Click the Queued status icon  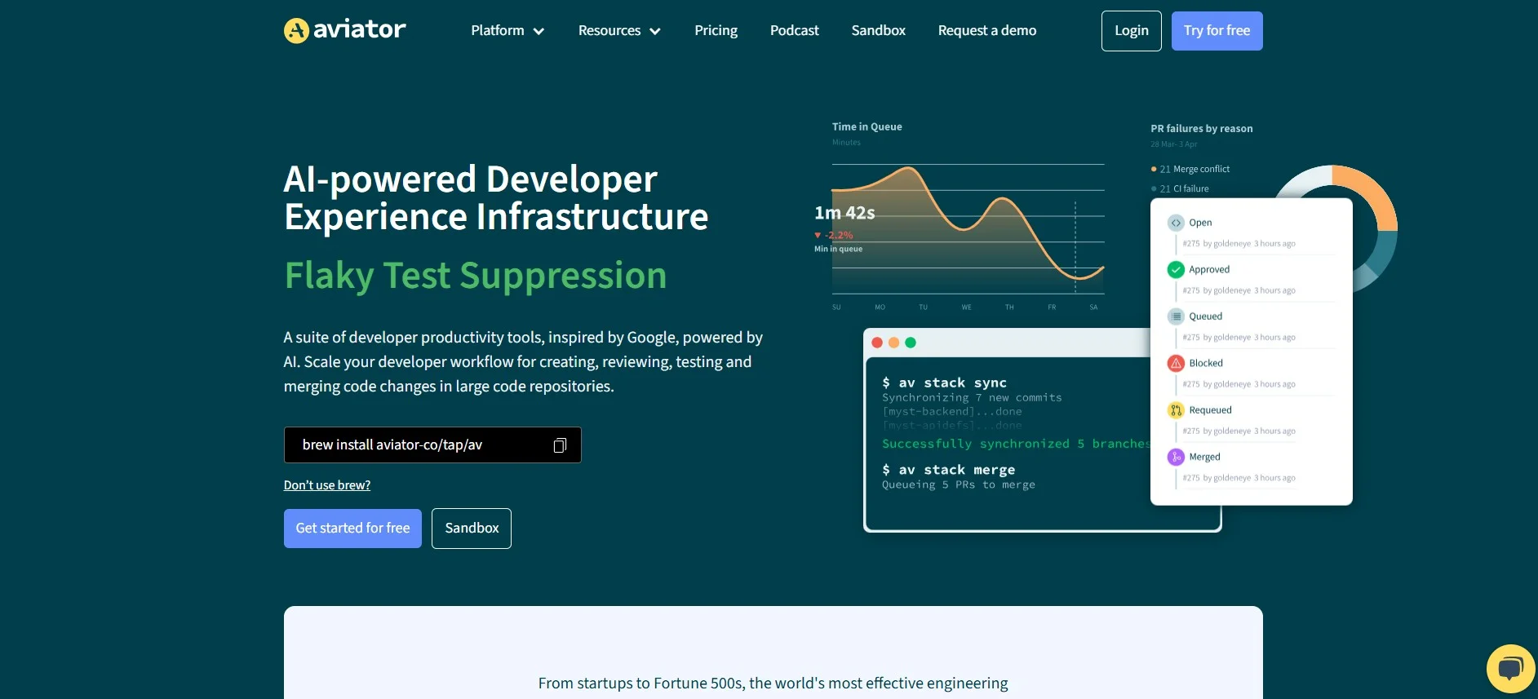(1176, 316)
